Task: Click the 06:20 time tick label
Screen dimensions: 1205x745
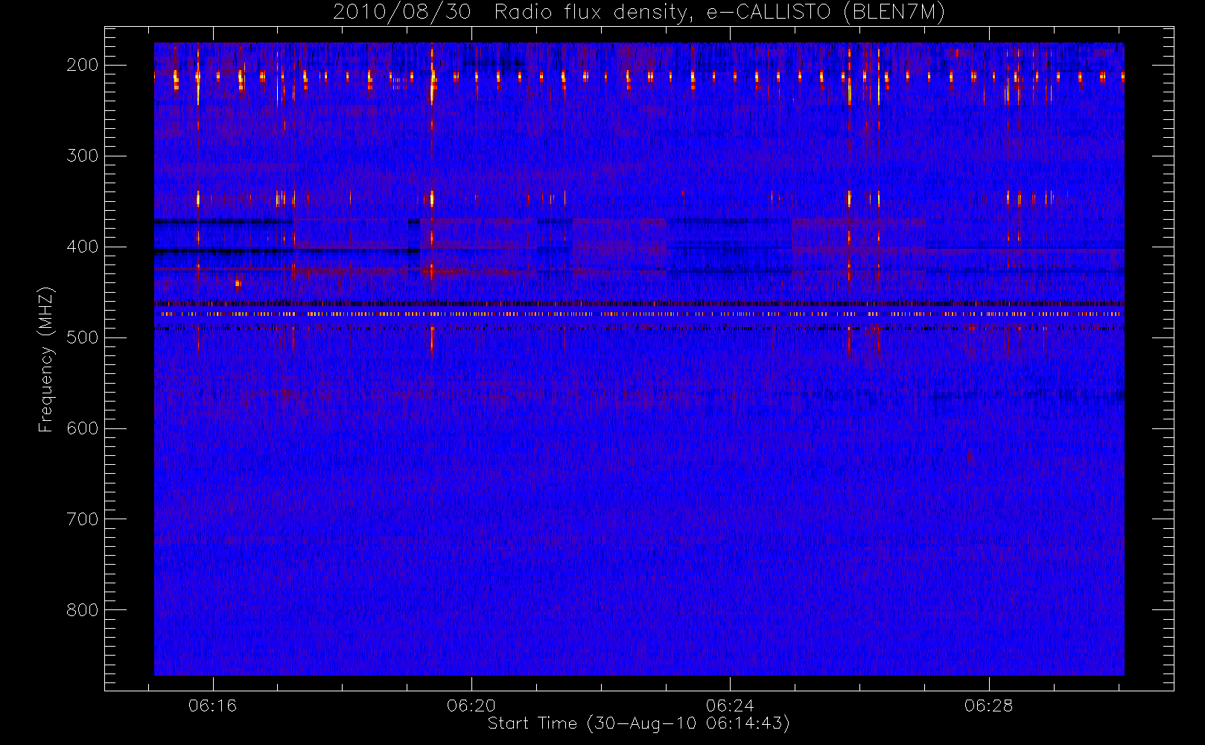Action: coord(471,706)
